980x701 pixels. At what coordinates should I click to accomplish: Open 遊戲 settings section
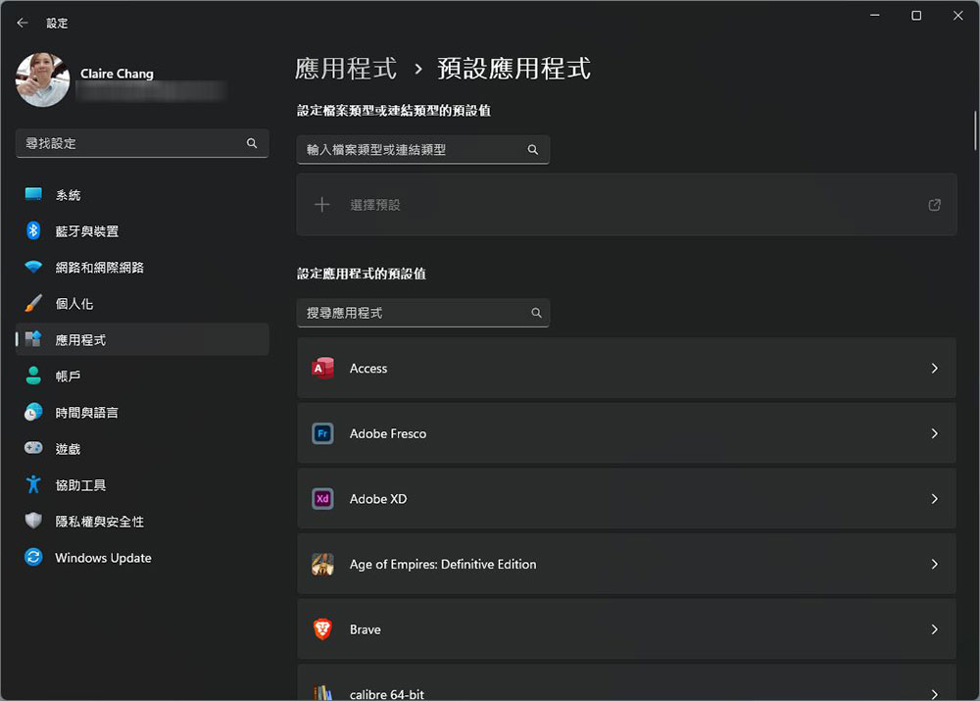(x=142, y=448)
